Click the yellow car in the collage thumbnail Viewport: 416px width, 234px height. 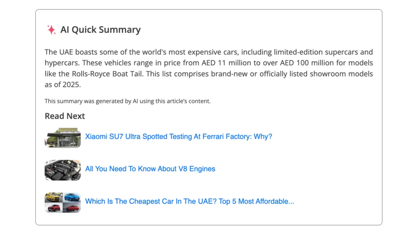pyautogui.click(x=54, y=197)
